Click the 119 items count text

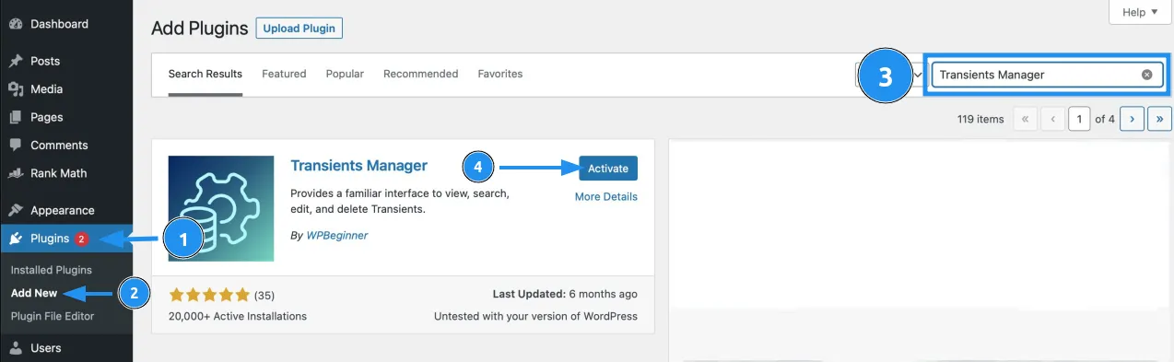point(980,119)
